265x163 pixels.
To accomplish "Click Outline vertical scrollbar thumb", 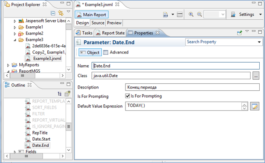I will [68, 127].
